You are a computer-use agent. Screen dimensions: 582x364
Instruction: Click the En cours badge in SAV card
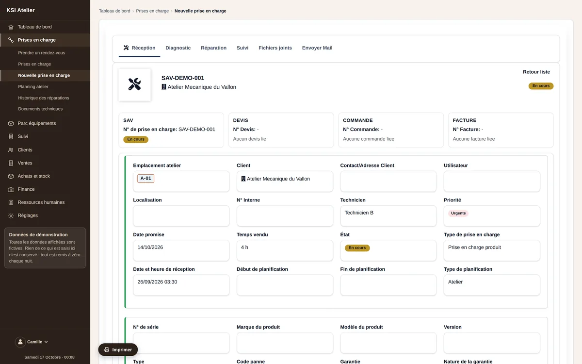pyautogui.click(x=136, y=139)
